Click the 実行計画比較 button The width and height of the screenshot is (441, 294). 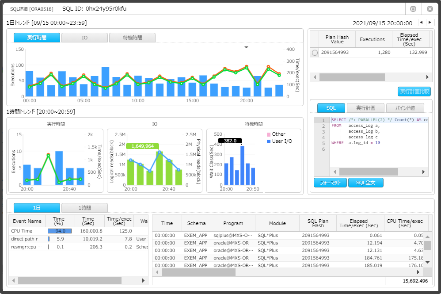tap(414, 92)
